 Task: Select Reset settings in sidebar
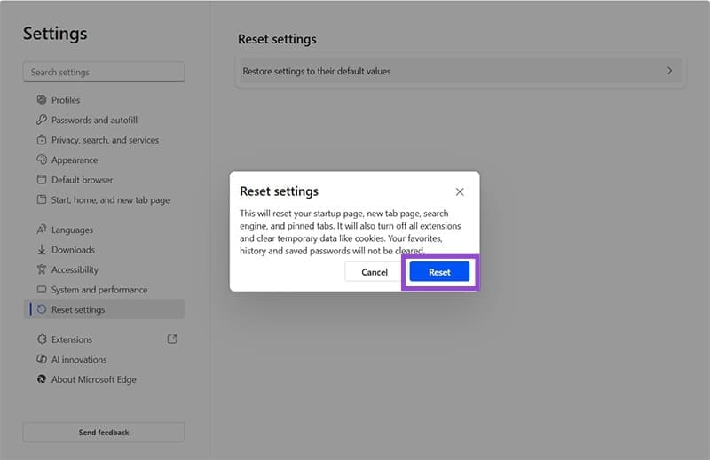(78, 310)
